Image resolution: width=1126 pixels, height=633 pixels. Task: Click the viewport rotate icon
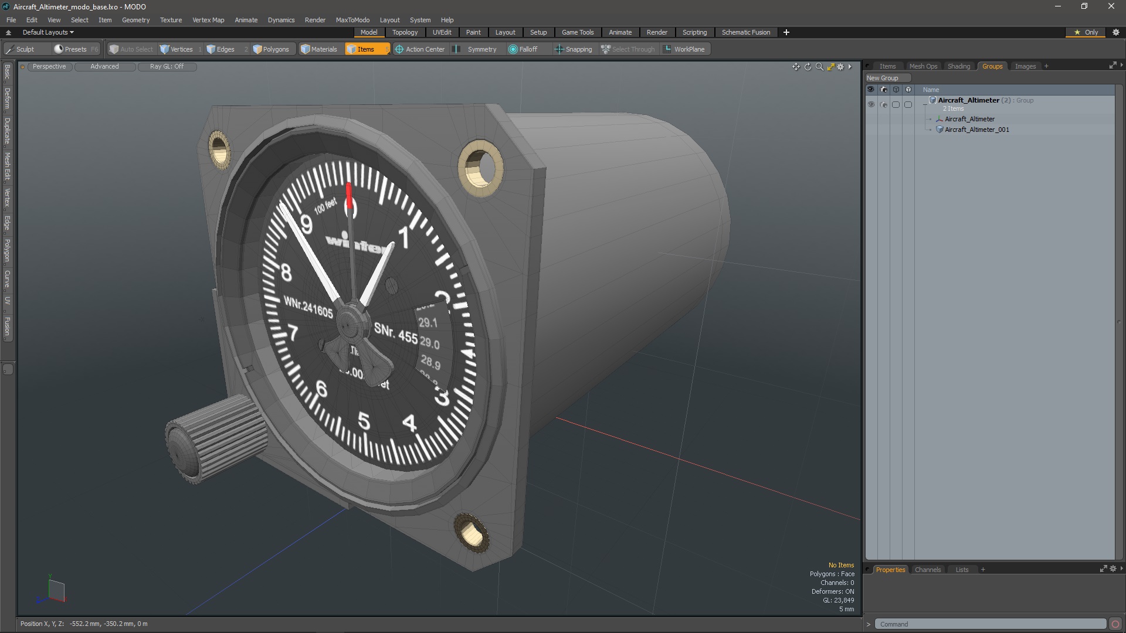[808, 67]
